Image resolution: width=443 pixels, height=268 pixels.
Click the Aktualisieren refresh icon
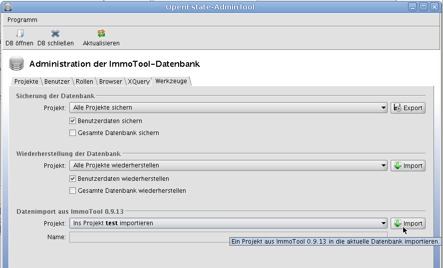(101, 34)
